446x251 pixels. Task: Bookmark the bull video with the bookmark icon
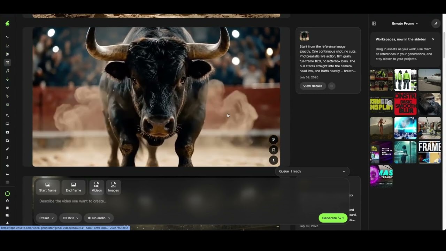coord(274,150)
